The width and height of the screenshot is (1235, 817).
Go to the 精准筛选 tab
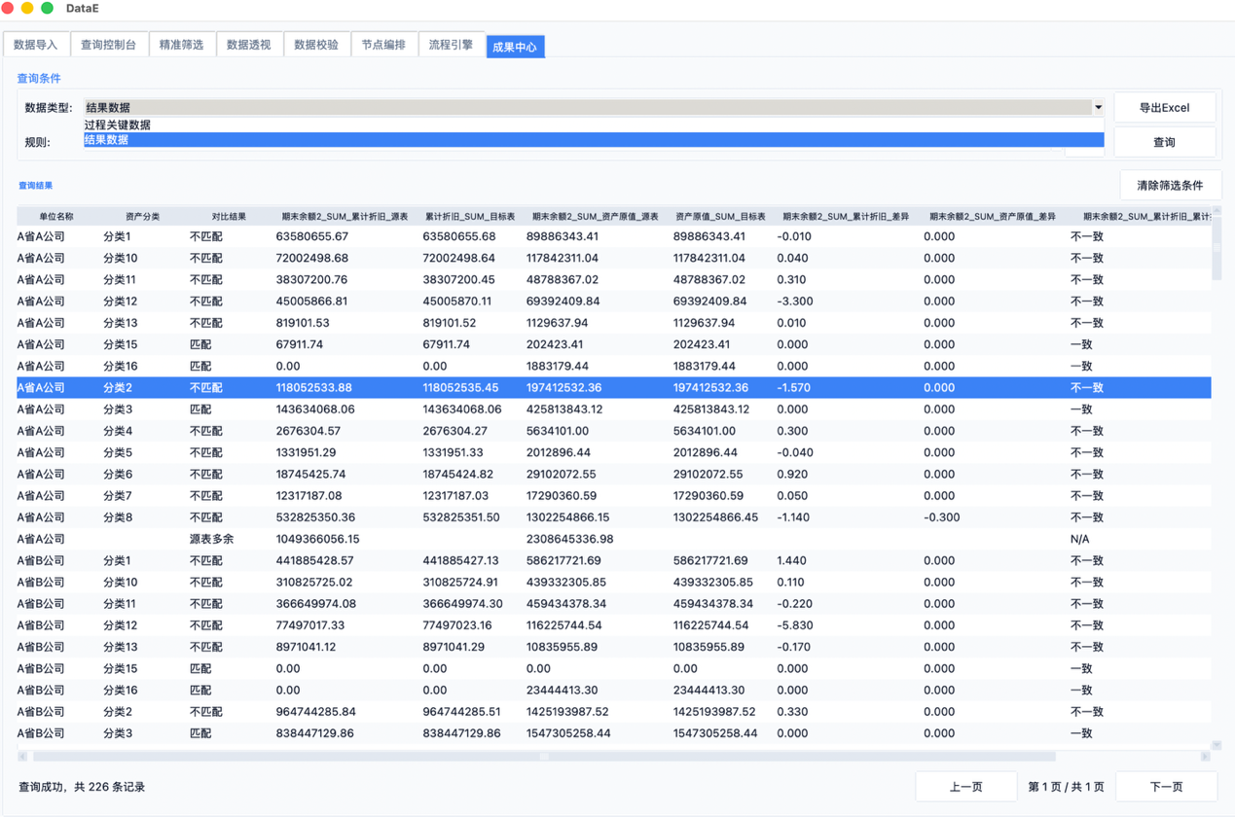(x=181, y=45)
